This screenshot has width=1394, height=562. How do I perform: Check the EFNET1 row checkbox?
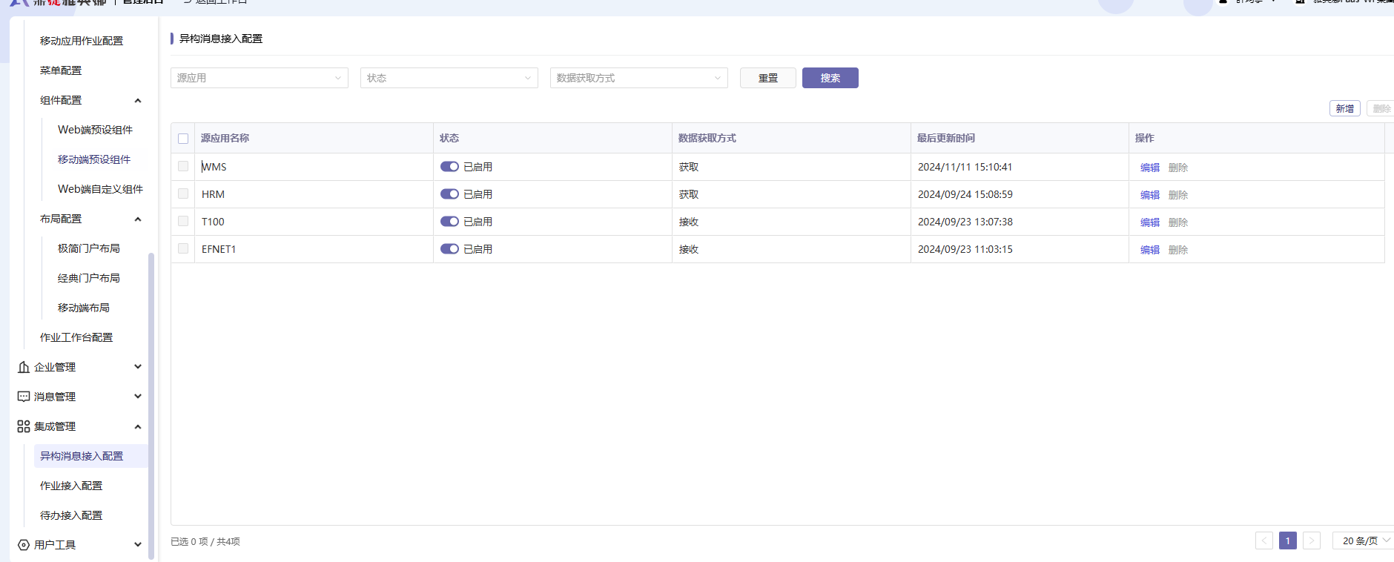pos(183,248)
